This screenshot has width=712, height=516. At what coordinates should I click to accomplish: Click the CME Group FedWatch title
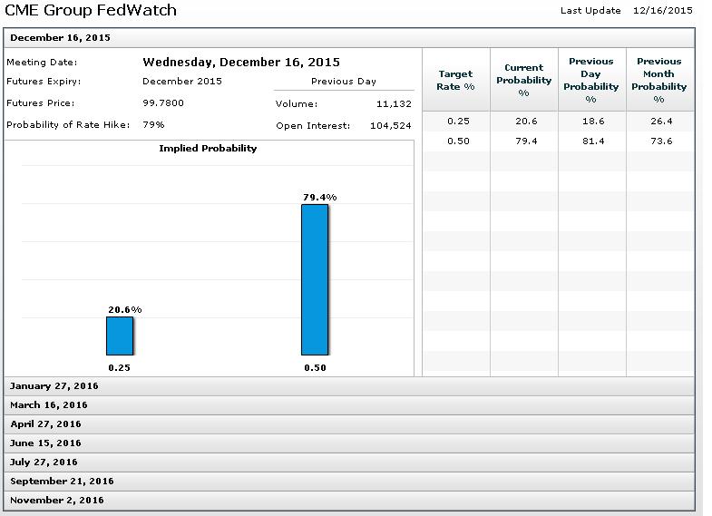pos(91,10)
